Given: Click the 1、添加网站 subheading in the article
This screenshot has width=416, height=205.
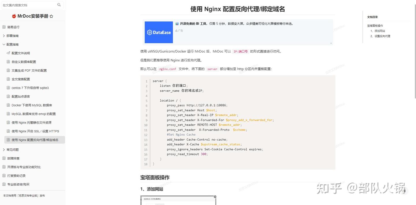Looking at the screenshot, I should tap(152, 189).
